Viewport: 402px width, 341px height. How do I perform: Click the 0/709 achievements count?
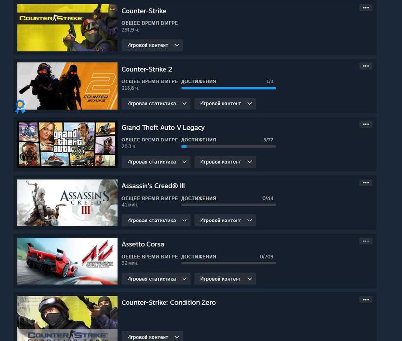coord(266,257)
